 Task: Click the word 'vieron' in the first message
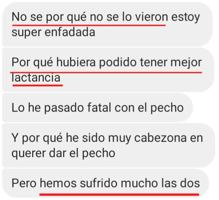(152, 17)
